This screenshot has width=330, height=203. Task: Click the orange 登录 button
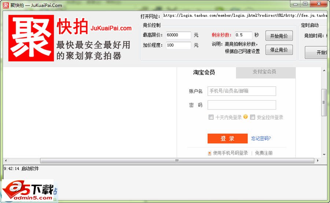pos(227,138)
